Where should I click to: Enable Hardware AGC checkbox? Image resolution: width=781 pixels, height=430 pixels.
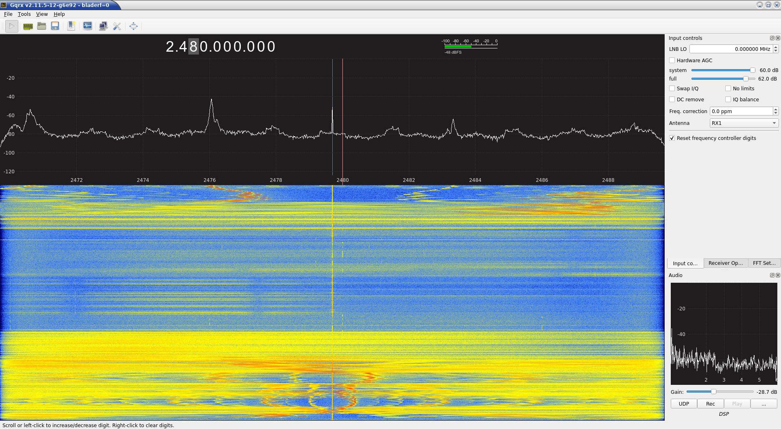click(672, 60)
